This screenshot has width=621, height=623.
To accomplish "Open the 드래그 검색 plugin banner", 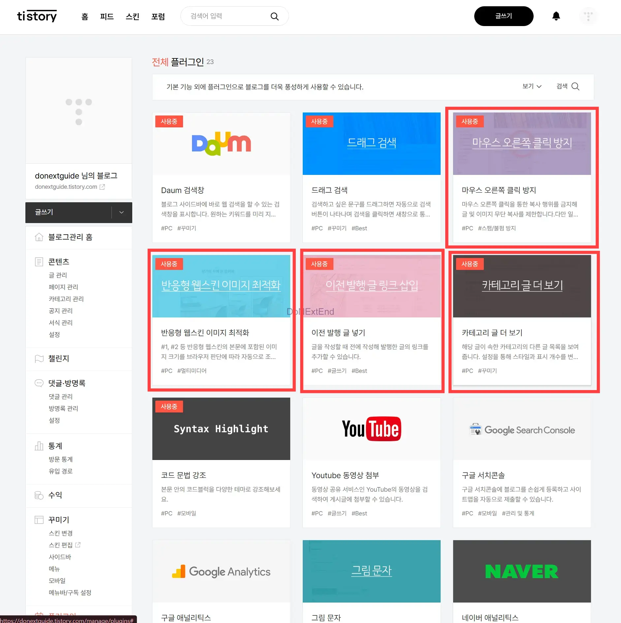I will (x=372, y=144).
